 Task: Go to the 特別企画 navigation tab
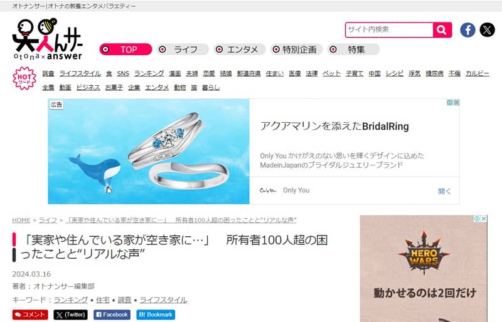296,49
